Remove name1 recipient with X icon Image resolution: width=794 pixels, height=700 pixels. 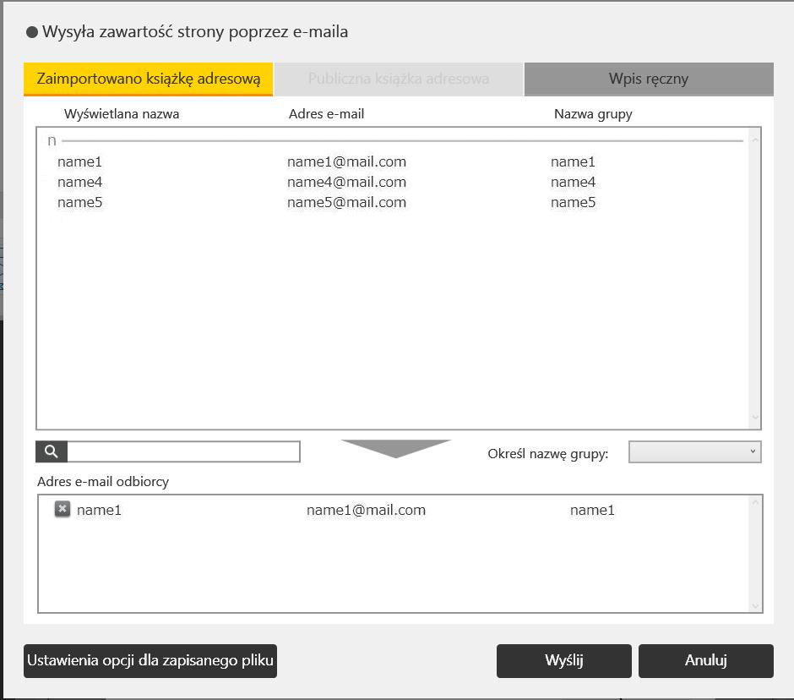[x=63, y=509]
